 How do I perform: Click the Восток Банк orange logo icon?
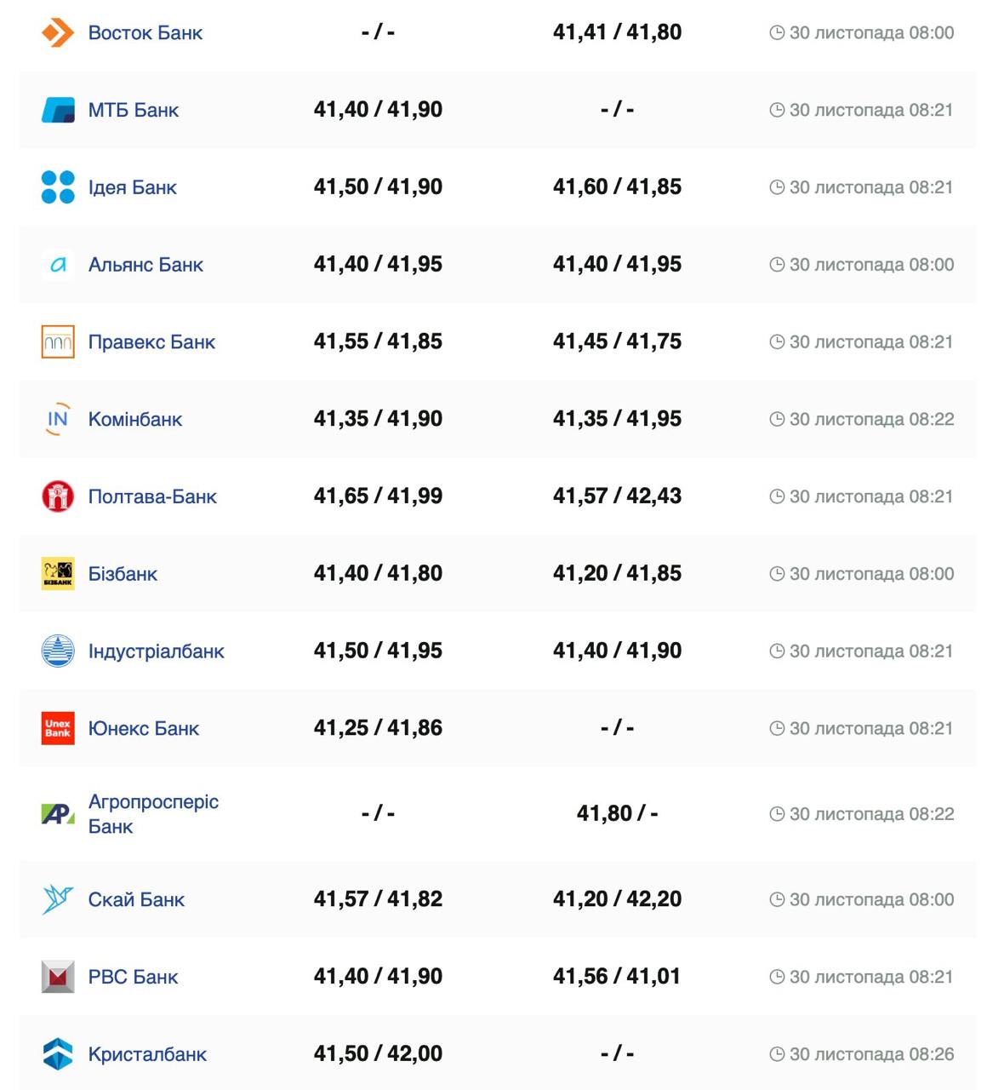57,33
